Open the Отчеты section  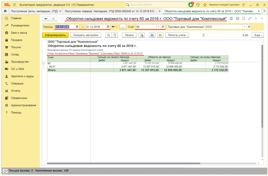pos(16,91)
